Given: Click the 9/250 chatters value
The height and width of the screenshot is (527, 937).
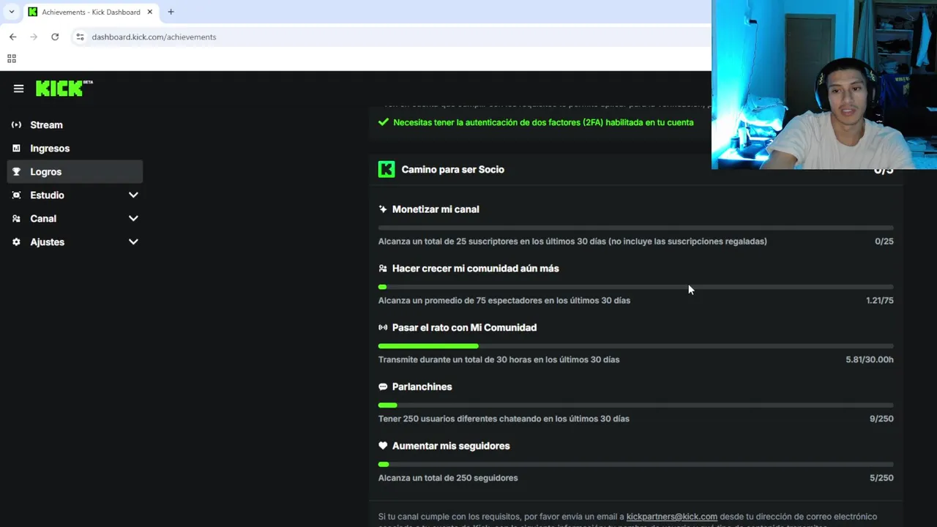Looking at the screenshot, I should (881, 419).
